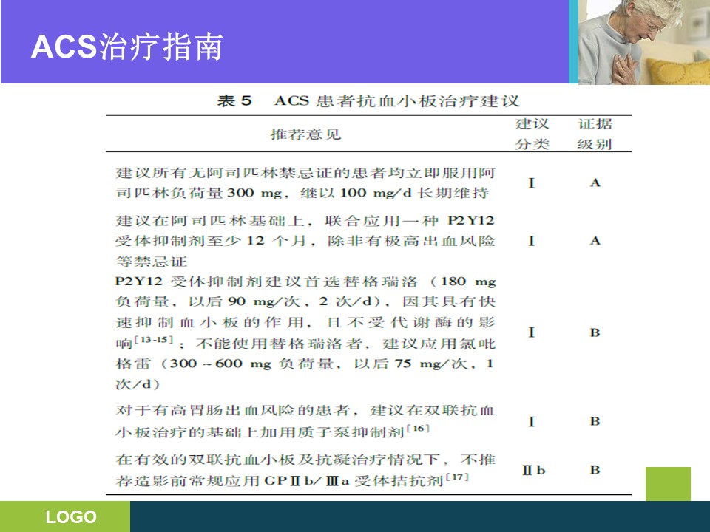
Task: Open the citation reference [13-15]
Action: (x=154, y=340)
